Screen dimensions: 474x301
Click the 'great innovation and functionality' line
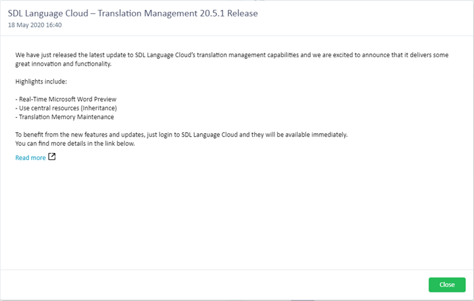pyautogui.click(x=63, y=64)
